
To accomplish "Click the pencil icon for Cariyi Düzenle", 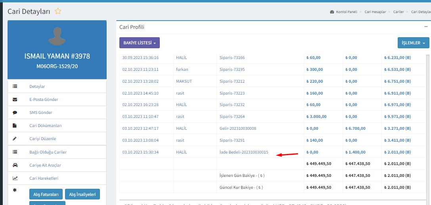I will point(15,139).
